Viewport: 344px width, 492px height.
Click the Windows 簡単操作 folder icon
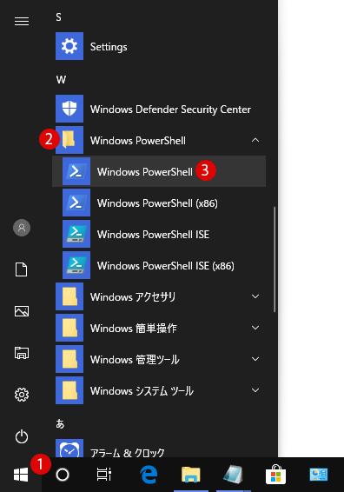point(69,328)
